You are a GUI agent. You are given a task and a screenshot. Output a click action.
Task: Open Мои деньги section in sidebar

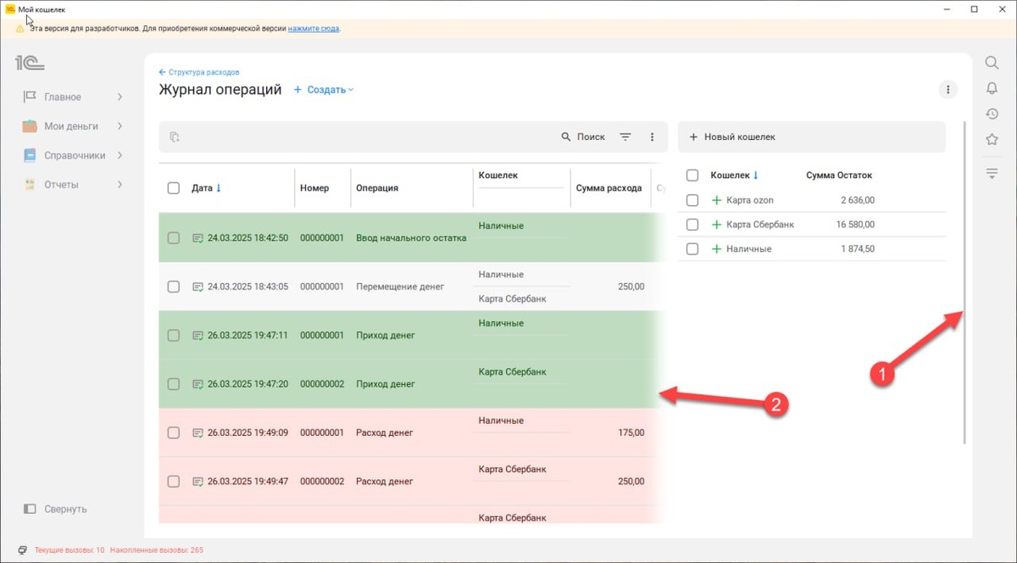[73, 126]
